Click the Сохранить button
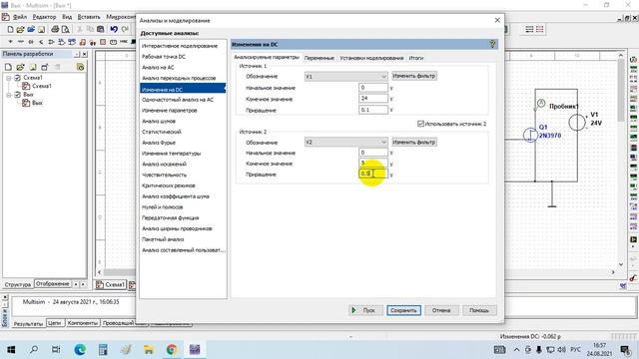Image resolution: width=639 pixels, height=359 pixels. click(x=403, y=310)
